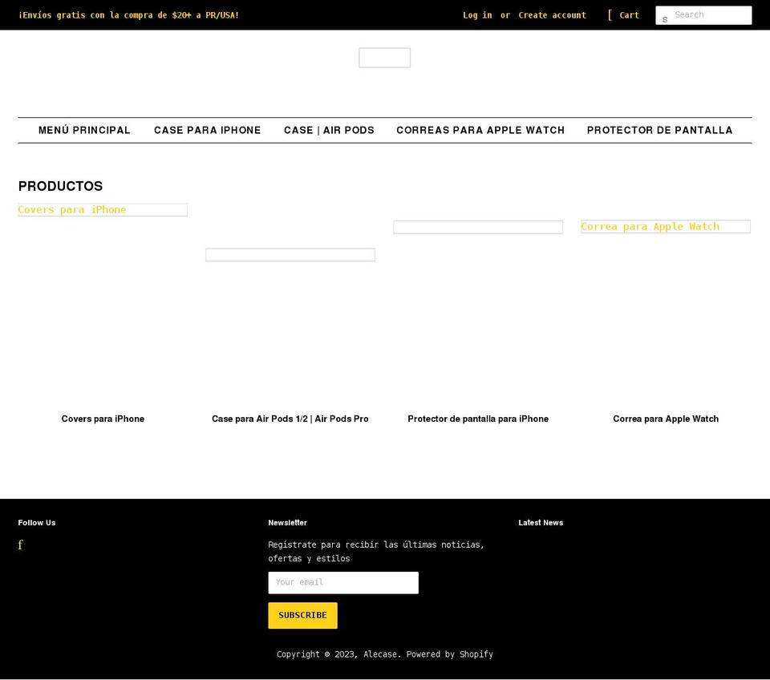Open the "Case para Air Pods" collection image

coord(290,254)
